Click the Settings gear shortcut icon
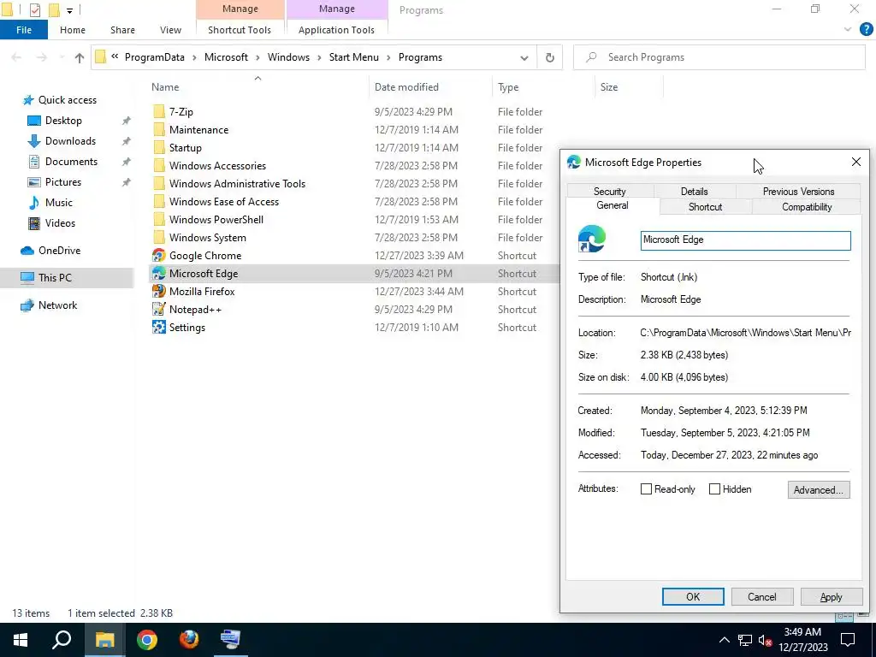The width and height of the screenshot is (876, 657). (158, 327)
